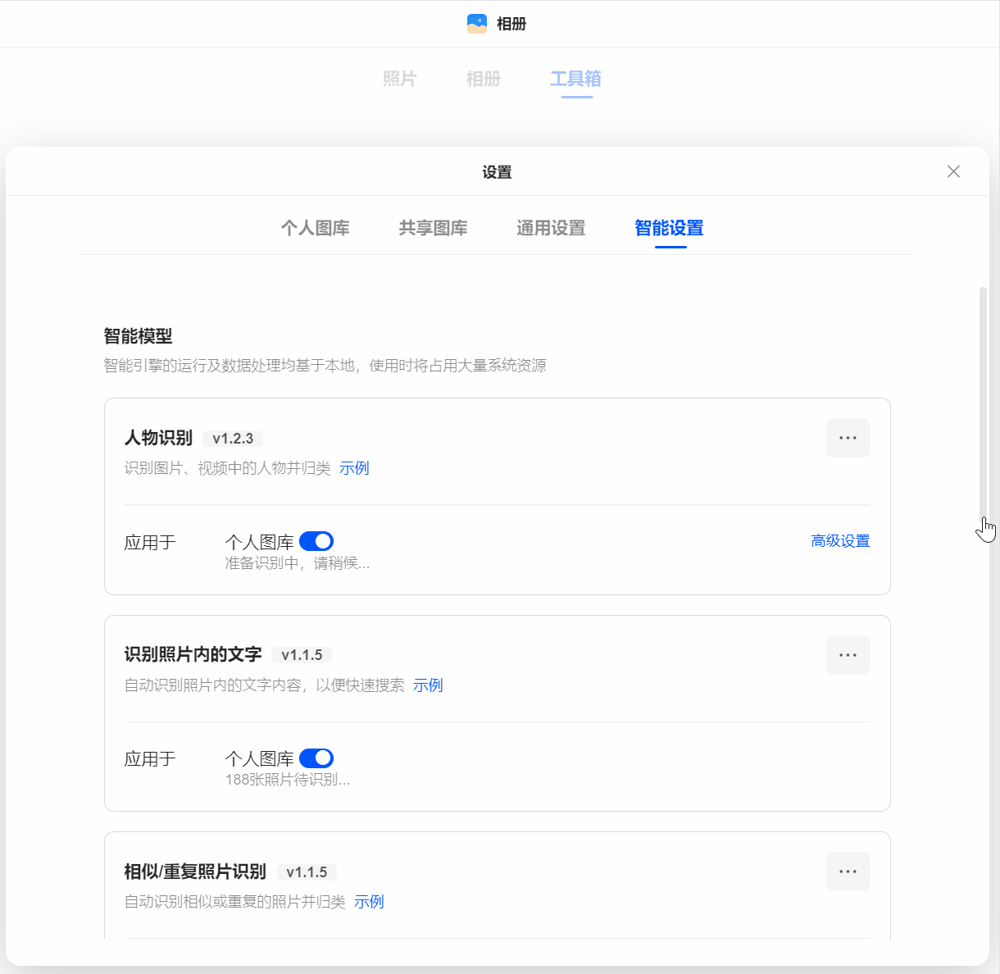The height and width of the screenshot is (974, 1000).
Task: Open more options for 人物识别 model
Action: (x=848, y=438)
